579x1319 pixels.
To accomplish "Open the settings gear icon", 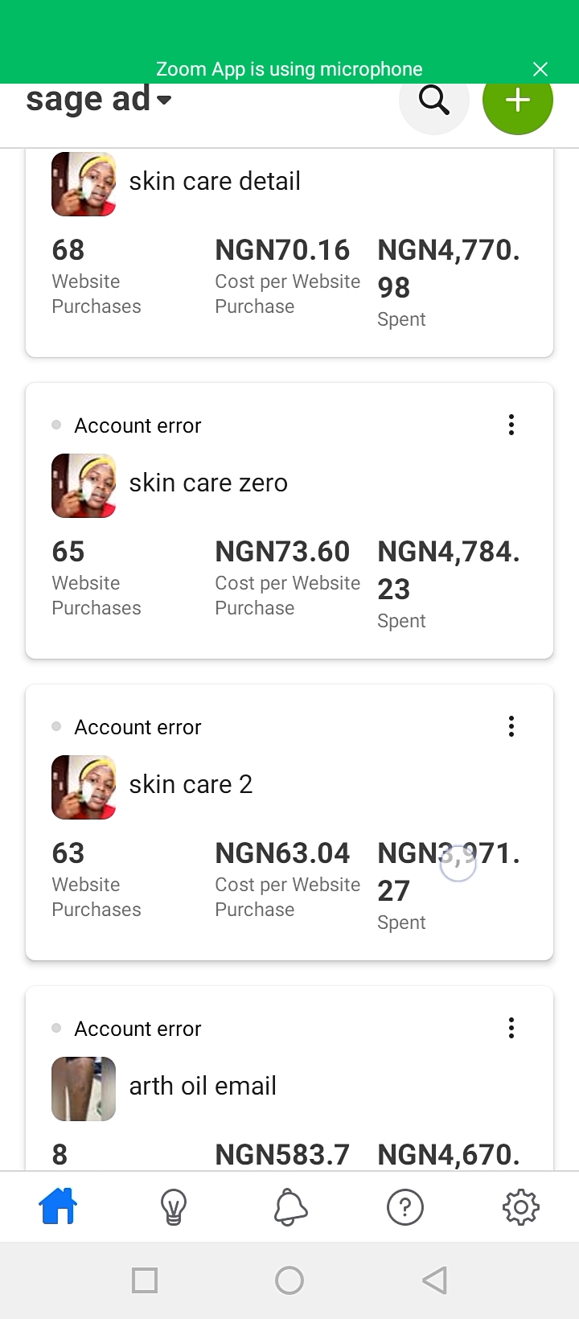I will [520, 1206].
